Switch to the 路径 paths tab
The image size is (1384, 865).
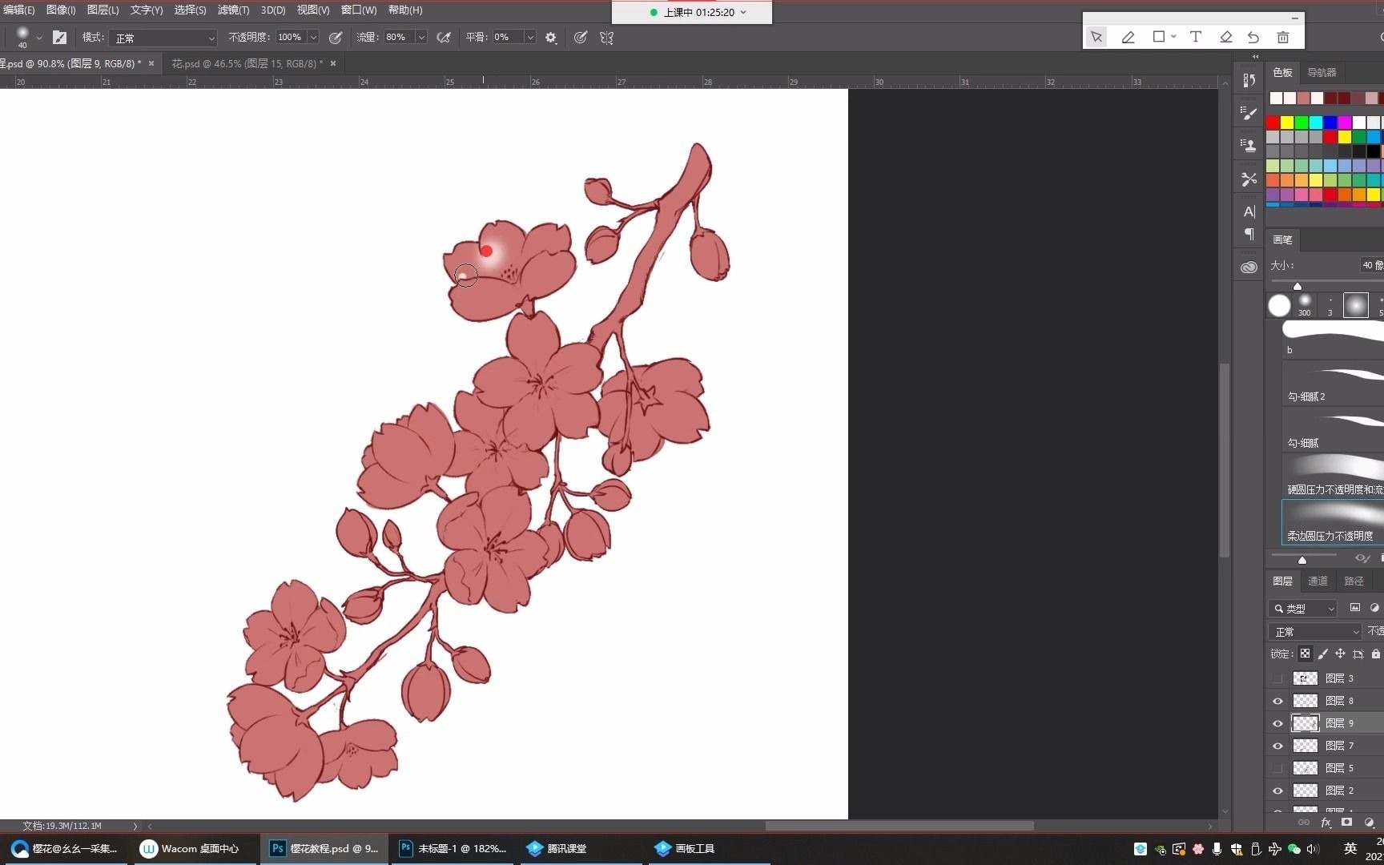[x=1354, y=581]
